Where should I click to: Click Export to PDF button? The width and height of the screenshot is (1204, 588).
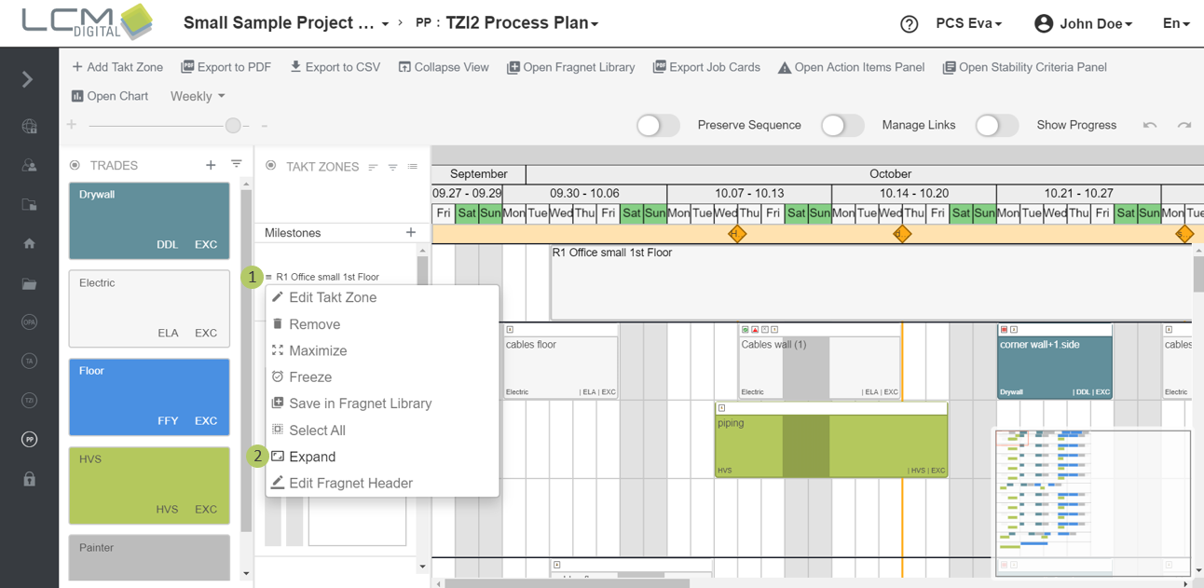tap(226, 67)
